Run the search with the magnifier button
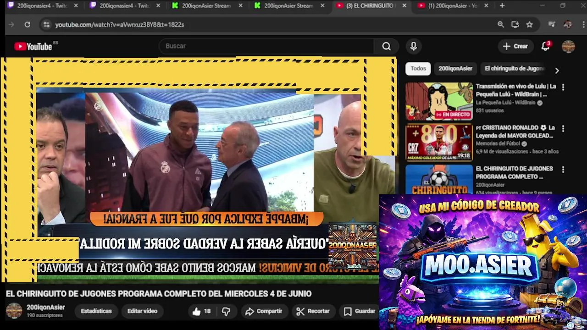This screenshot has width=587, height=330. [x=386, y=46]
